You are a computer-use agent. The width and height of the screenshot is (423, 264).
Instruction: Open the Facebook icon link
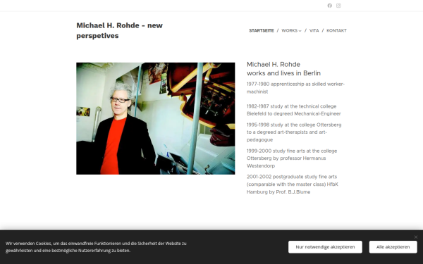[330, 6]
